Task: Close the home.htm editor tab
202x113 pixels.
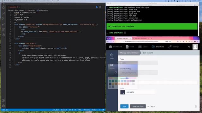Action: (x=20, y=7)
